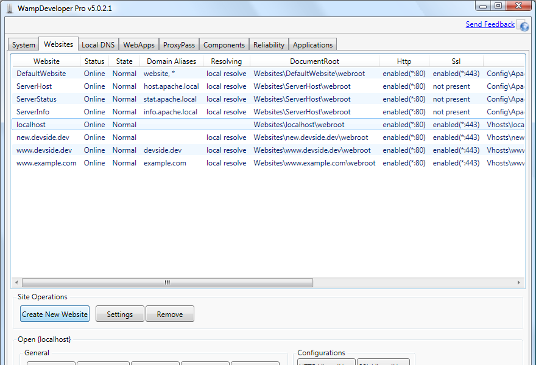This screenshot has width=536, height=365.
Task: Click the WampDeveloper app icon in title bar
Action: coord(9,9)
